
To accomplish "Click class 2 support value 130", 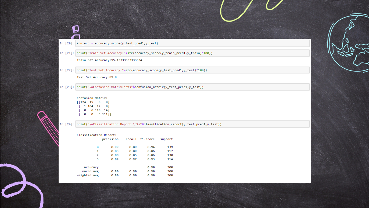I will click(170, 155).
